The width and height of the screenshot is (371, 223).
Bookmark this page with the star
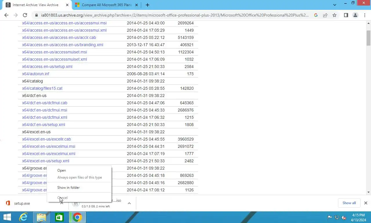point(334,15)
